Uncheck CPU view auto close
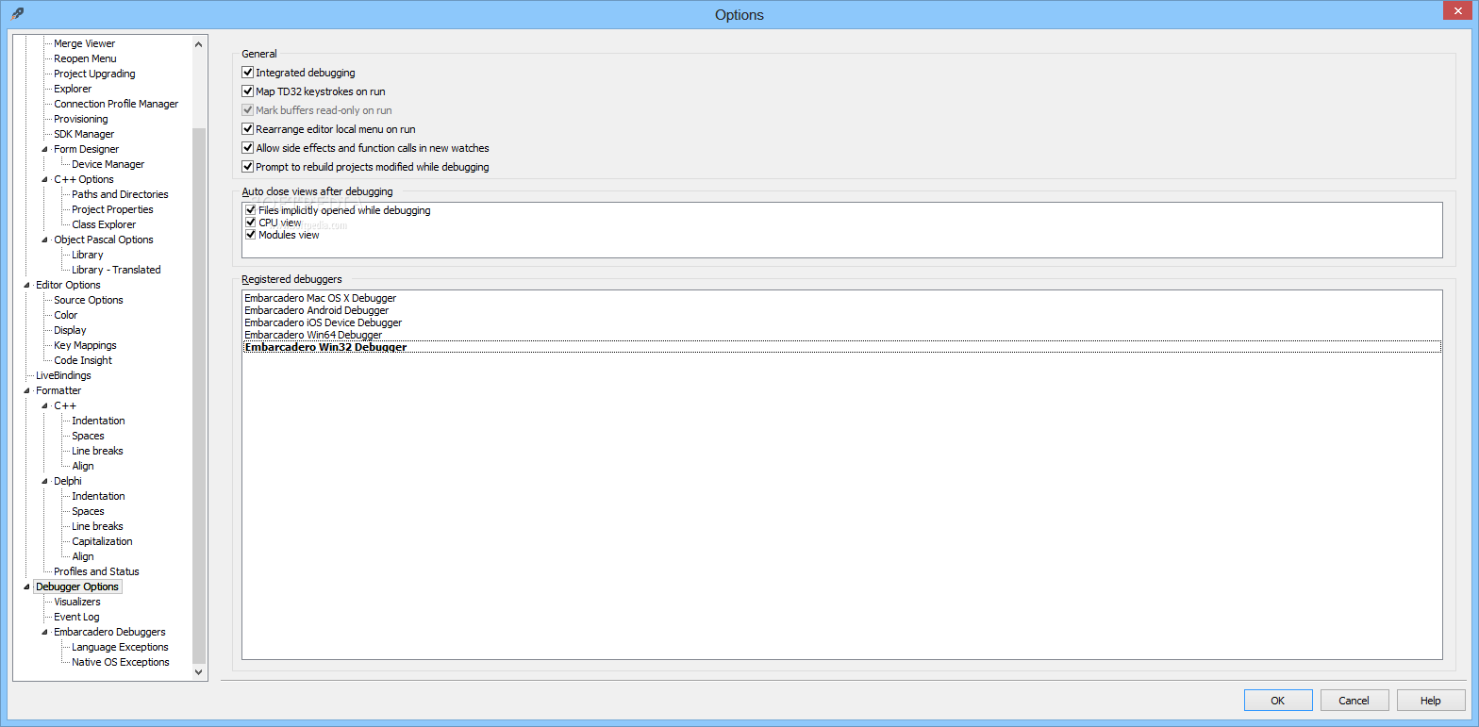The height and width of the screenshot is (727, 1479). (251, 223)
